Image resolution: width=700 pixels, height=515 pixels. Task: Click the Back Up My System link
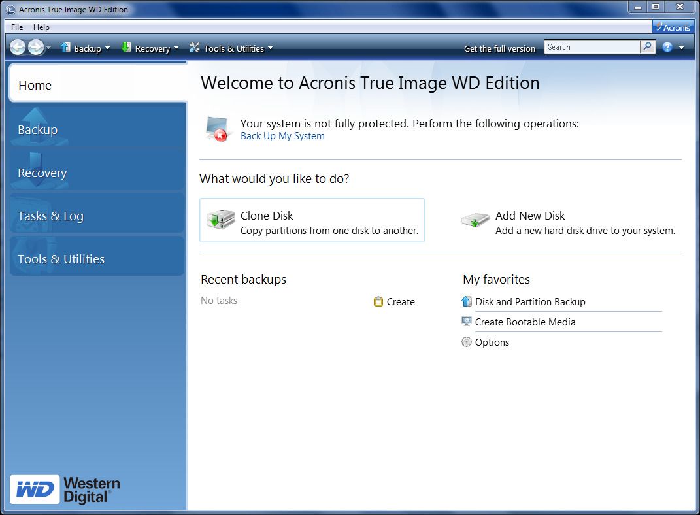(282, 136)
